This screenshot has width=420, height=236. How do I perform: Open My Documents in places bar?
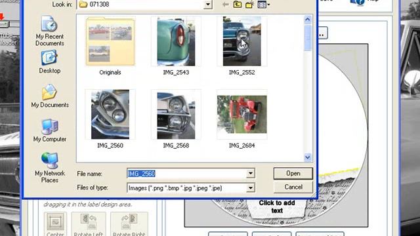click(x=50, y=96)
